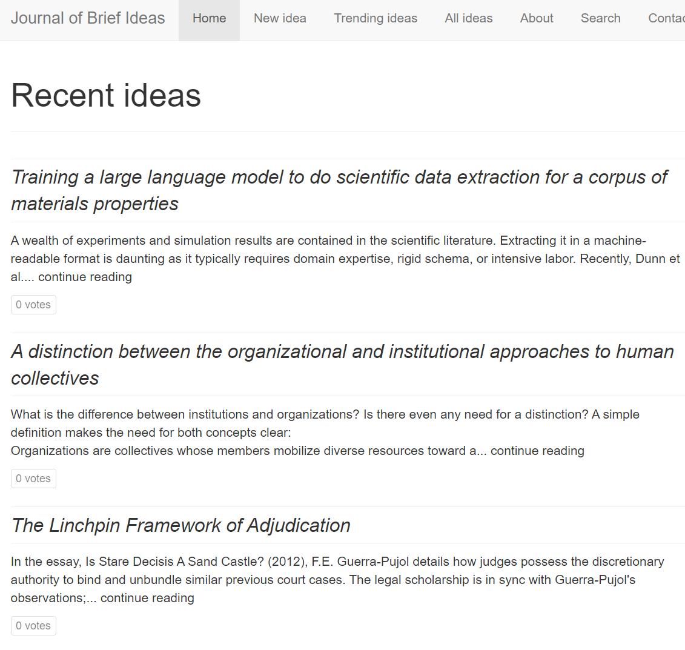Open The Linchpin Framework of Adjudication title
Viewport: 685px width, 650px height.
click(180, 525)
